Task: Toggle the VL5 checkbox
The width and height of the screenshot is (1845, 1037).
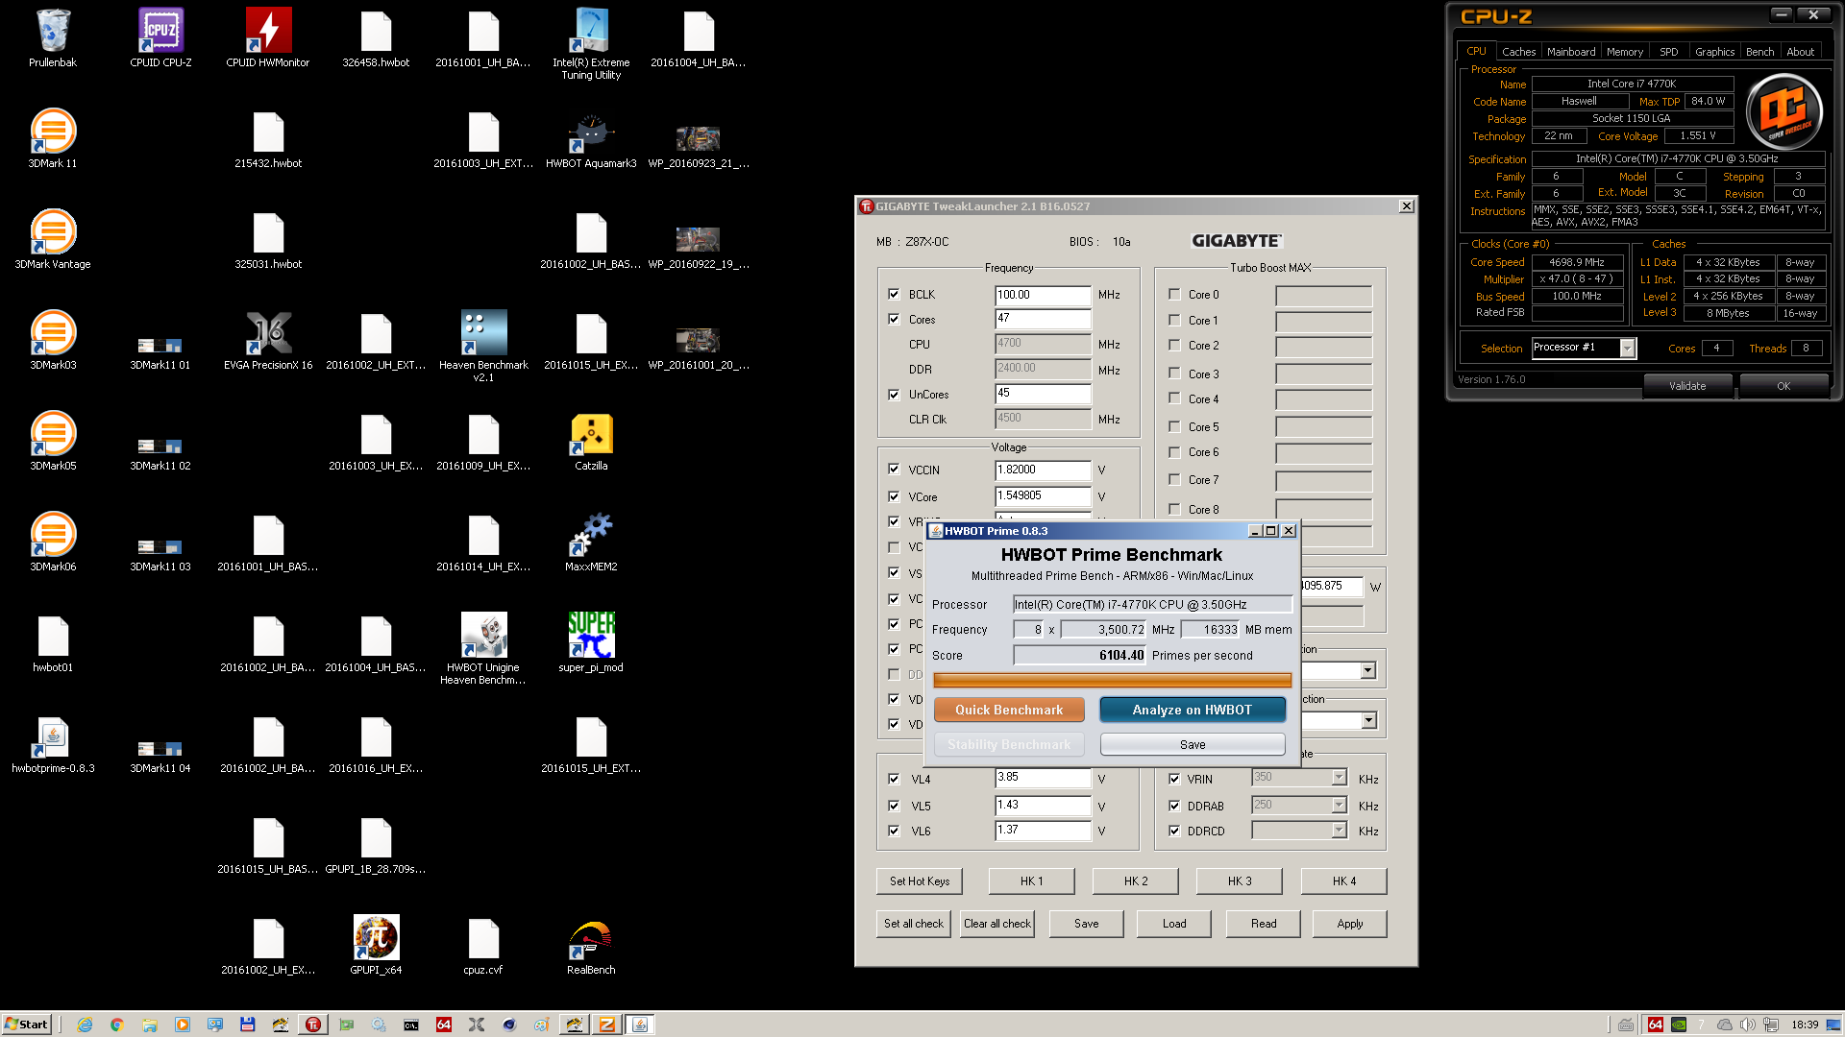Action: [x=894, y=806]
